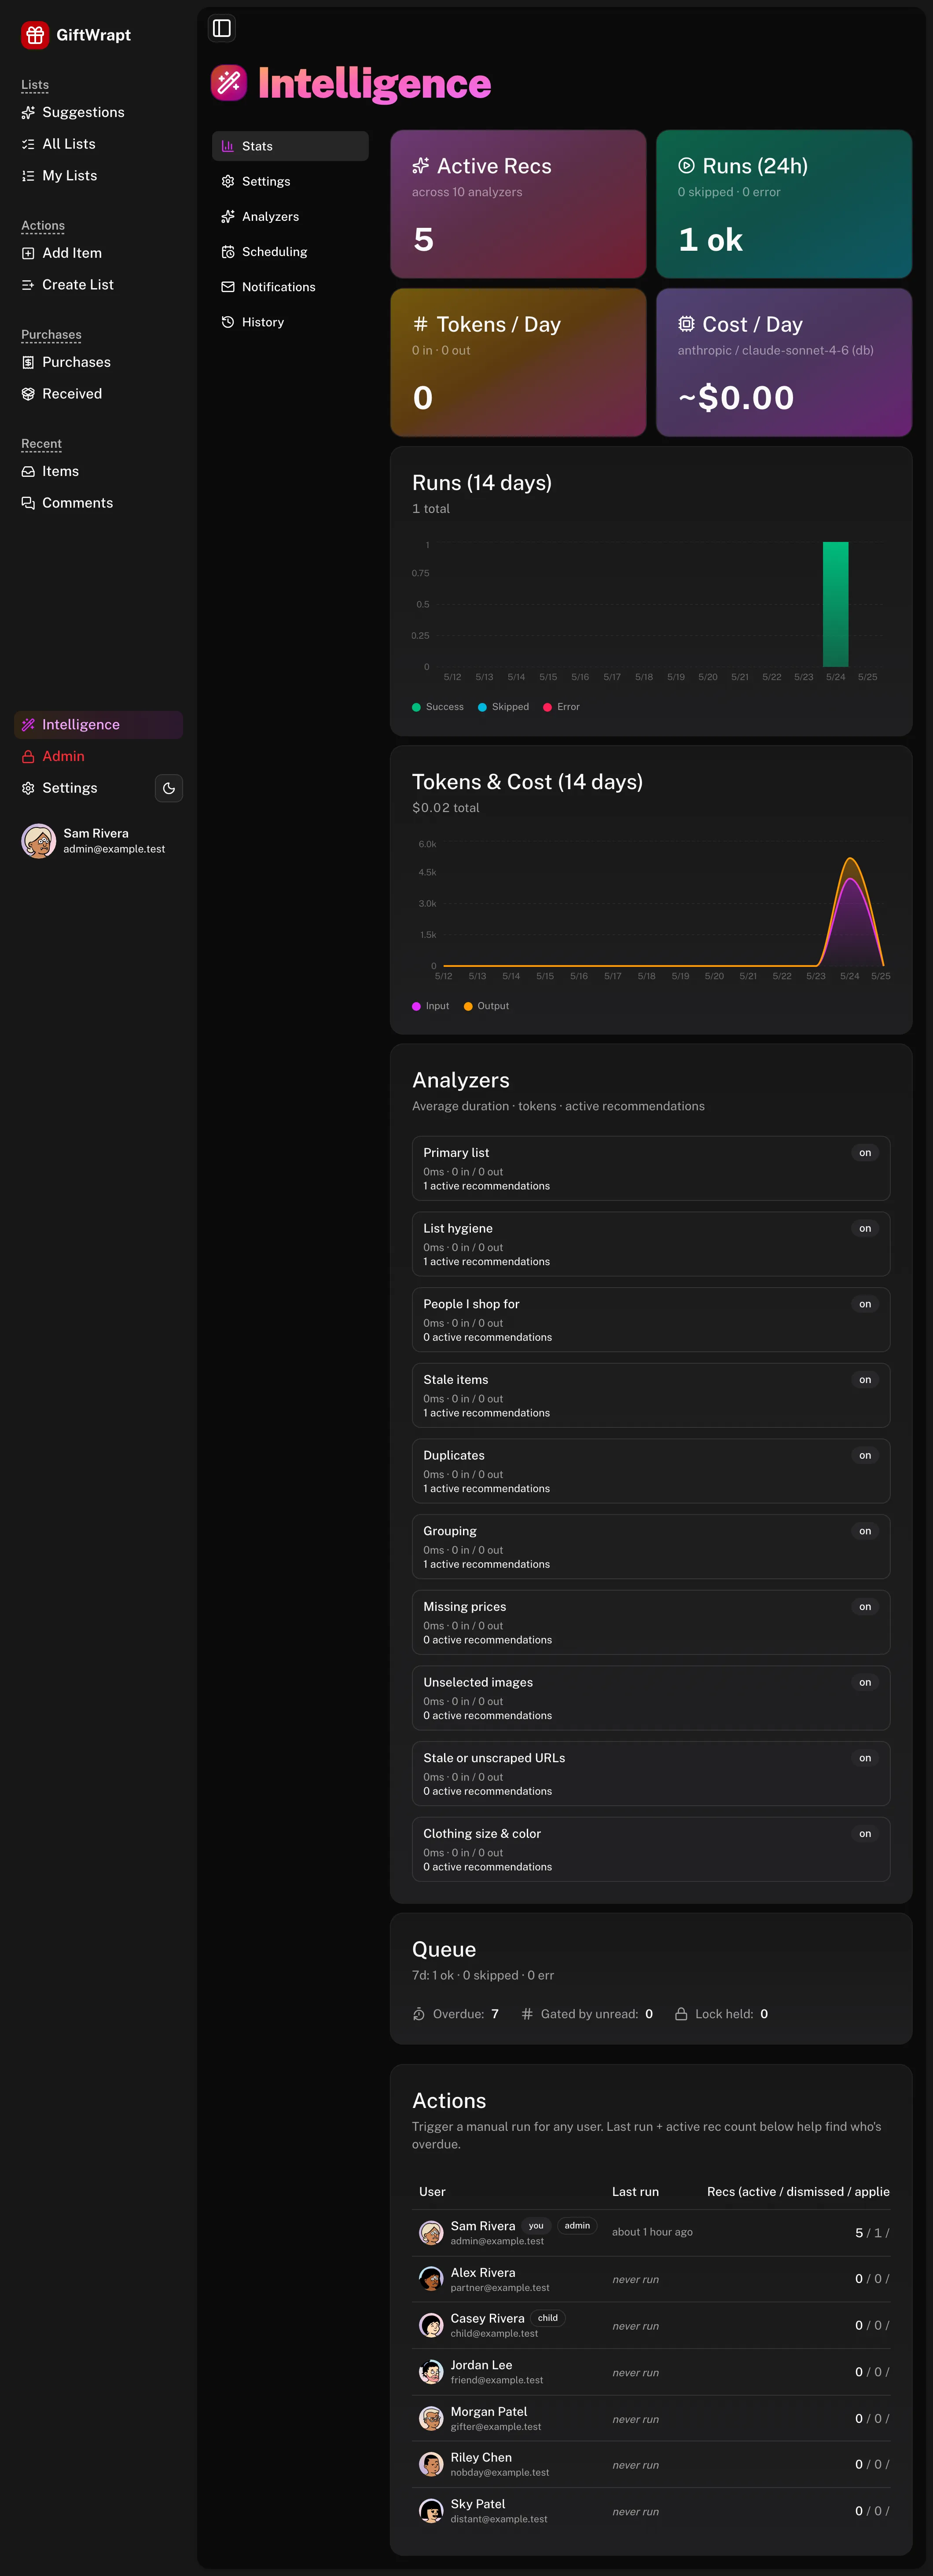This screenshot has height=2576, width=933.
Task: Open the Stats tab
Action: click(x=290, y=146)
